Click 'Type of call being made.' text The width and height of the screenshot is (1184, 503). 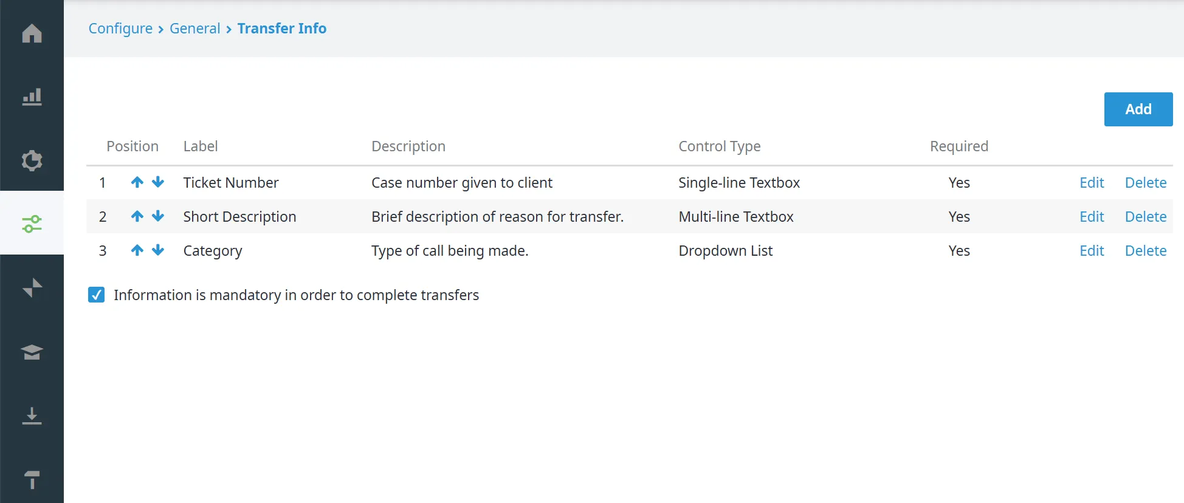[450, 251]
